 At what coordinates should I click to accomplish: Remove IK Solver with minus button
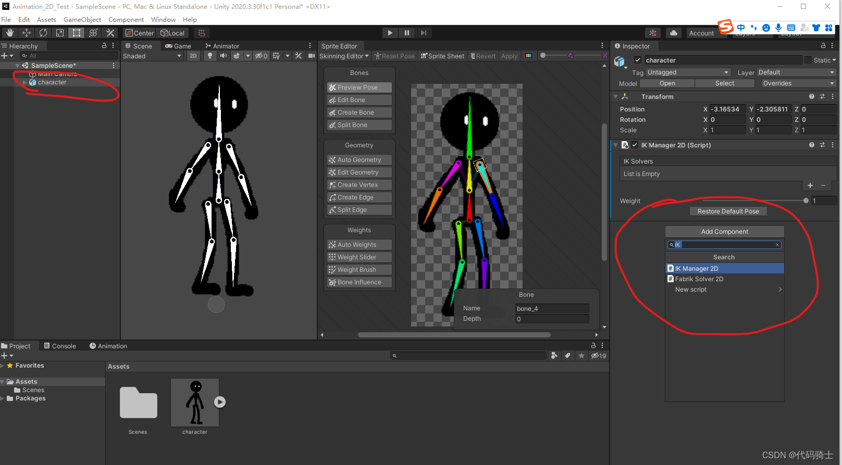823,185
